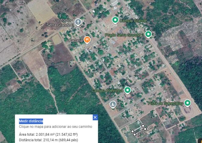Click the Prado Serra Grande 2 pin

148,34
